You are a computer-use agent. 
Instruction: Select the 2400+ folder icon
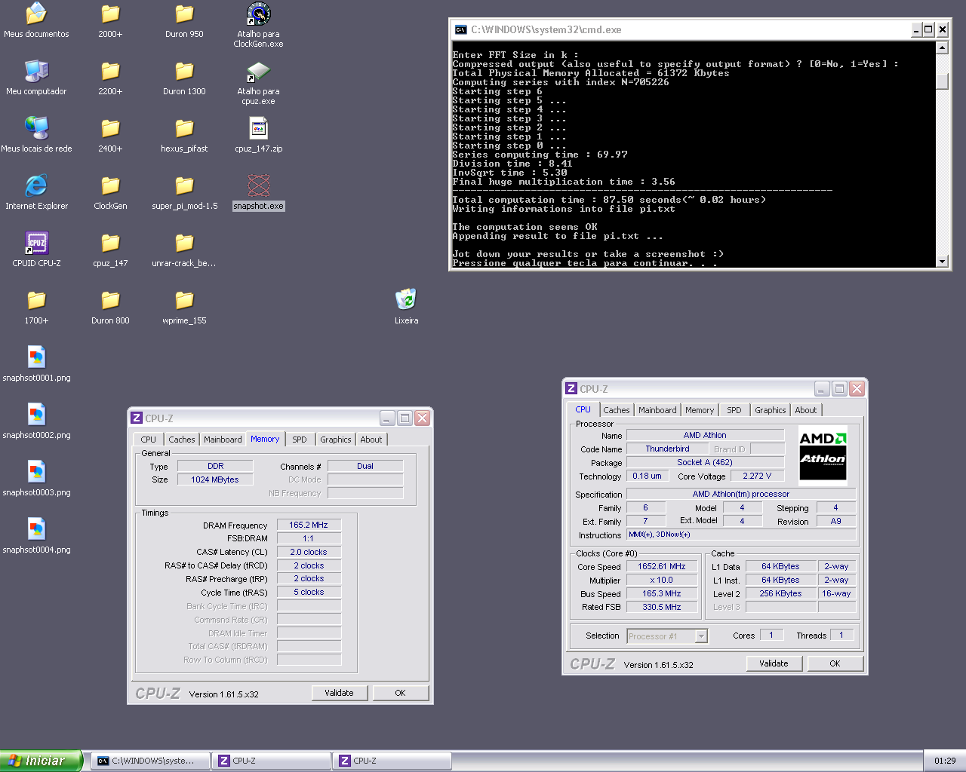(x=110, y=135)
